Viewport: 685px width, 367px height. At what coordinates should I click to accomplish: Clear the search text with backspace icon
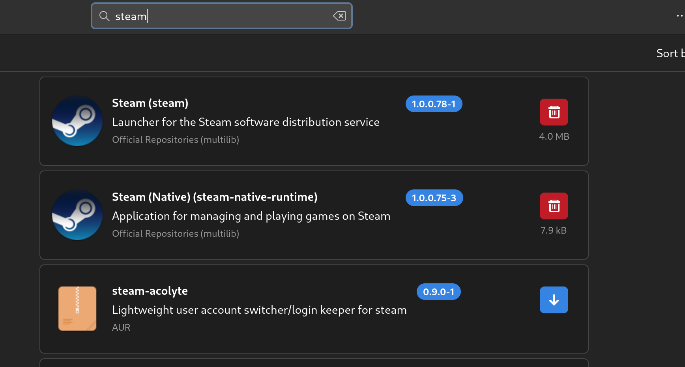339,16
